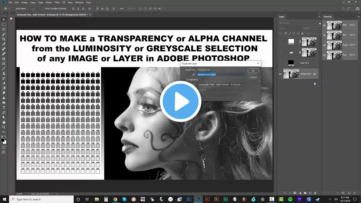Confirm Duplicate Layer with OK
361x203 pixels.
click(253, 71)
